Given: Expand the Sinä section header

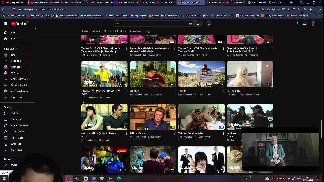Looking at the screenshot, I should tap(8, 107).
